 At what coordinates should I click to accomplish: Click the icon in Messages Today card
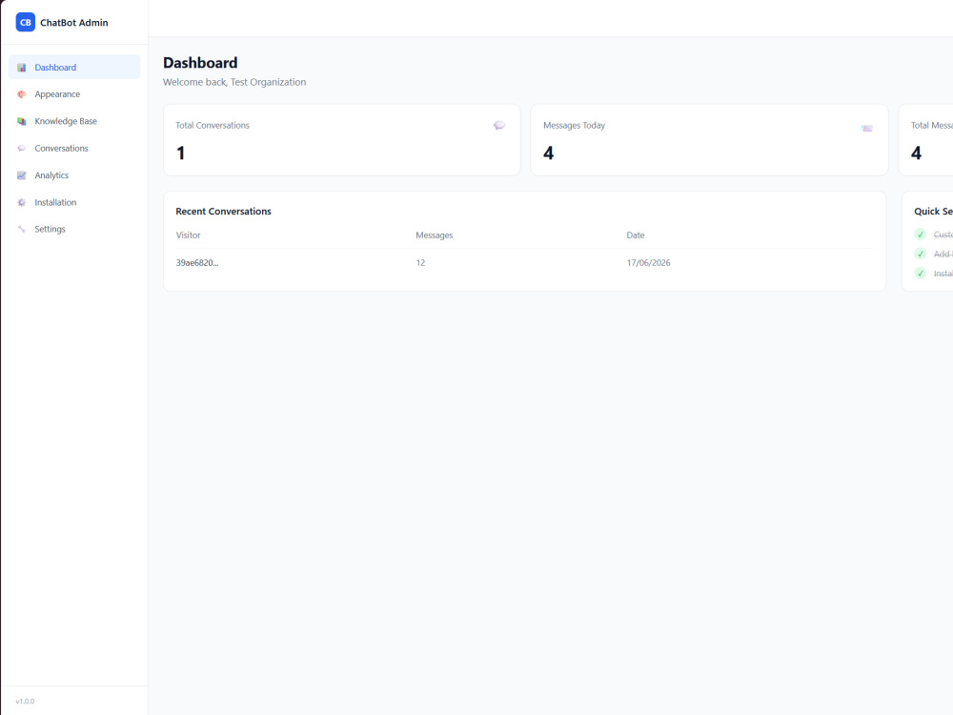pos(866,128)
